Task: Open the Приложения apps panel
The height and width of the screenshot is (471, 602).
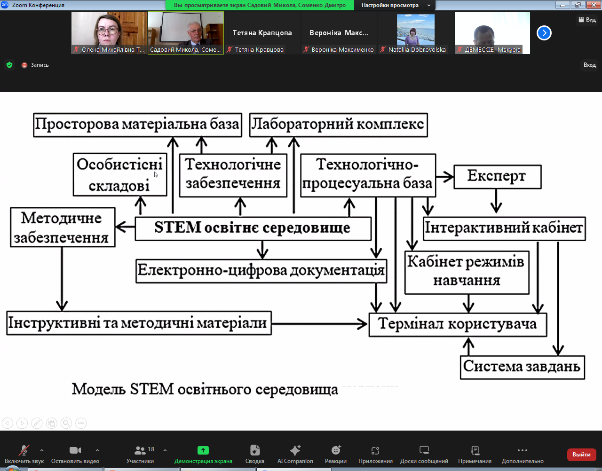Action: click(375, 450)
